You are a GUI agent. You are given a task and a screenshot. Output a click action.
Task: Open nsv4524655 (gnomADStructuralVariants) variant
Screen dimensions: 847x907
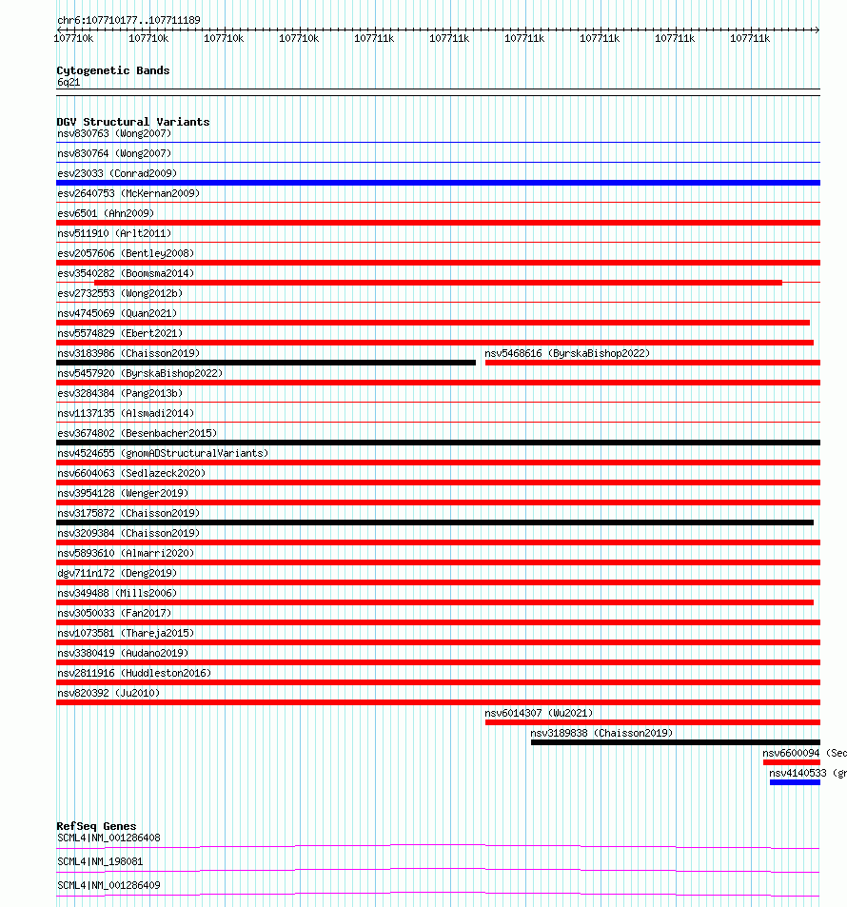[163, 453]
